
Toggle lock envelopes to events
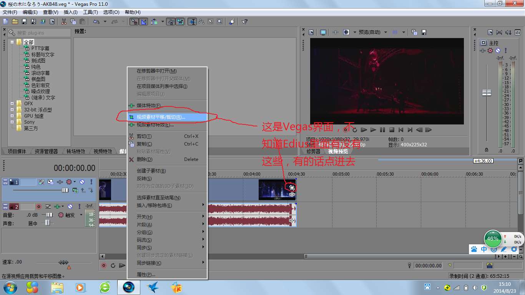point(171,22)
